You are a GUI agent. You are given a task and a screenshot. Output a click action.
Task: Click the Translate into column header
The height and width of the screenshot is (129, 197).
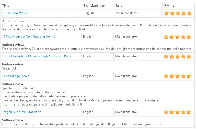tap(94, 6)
